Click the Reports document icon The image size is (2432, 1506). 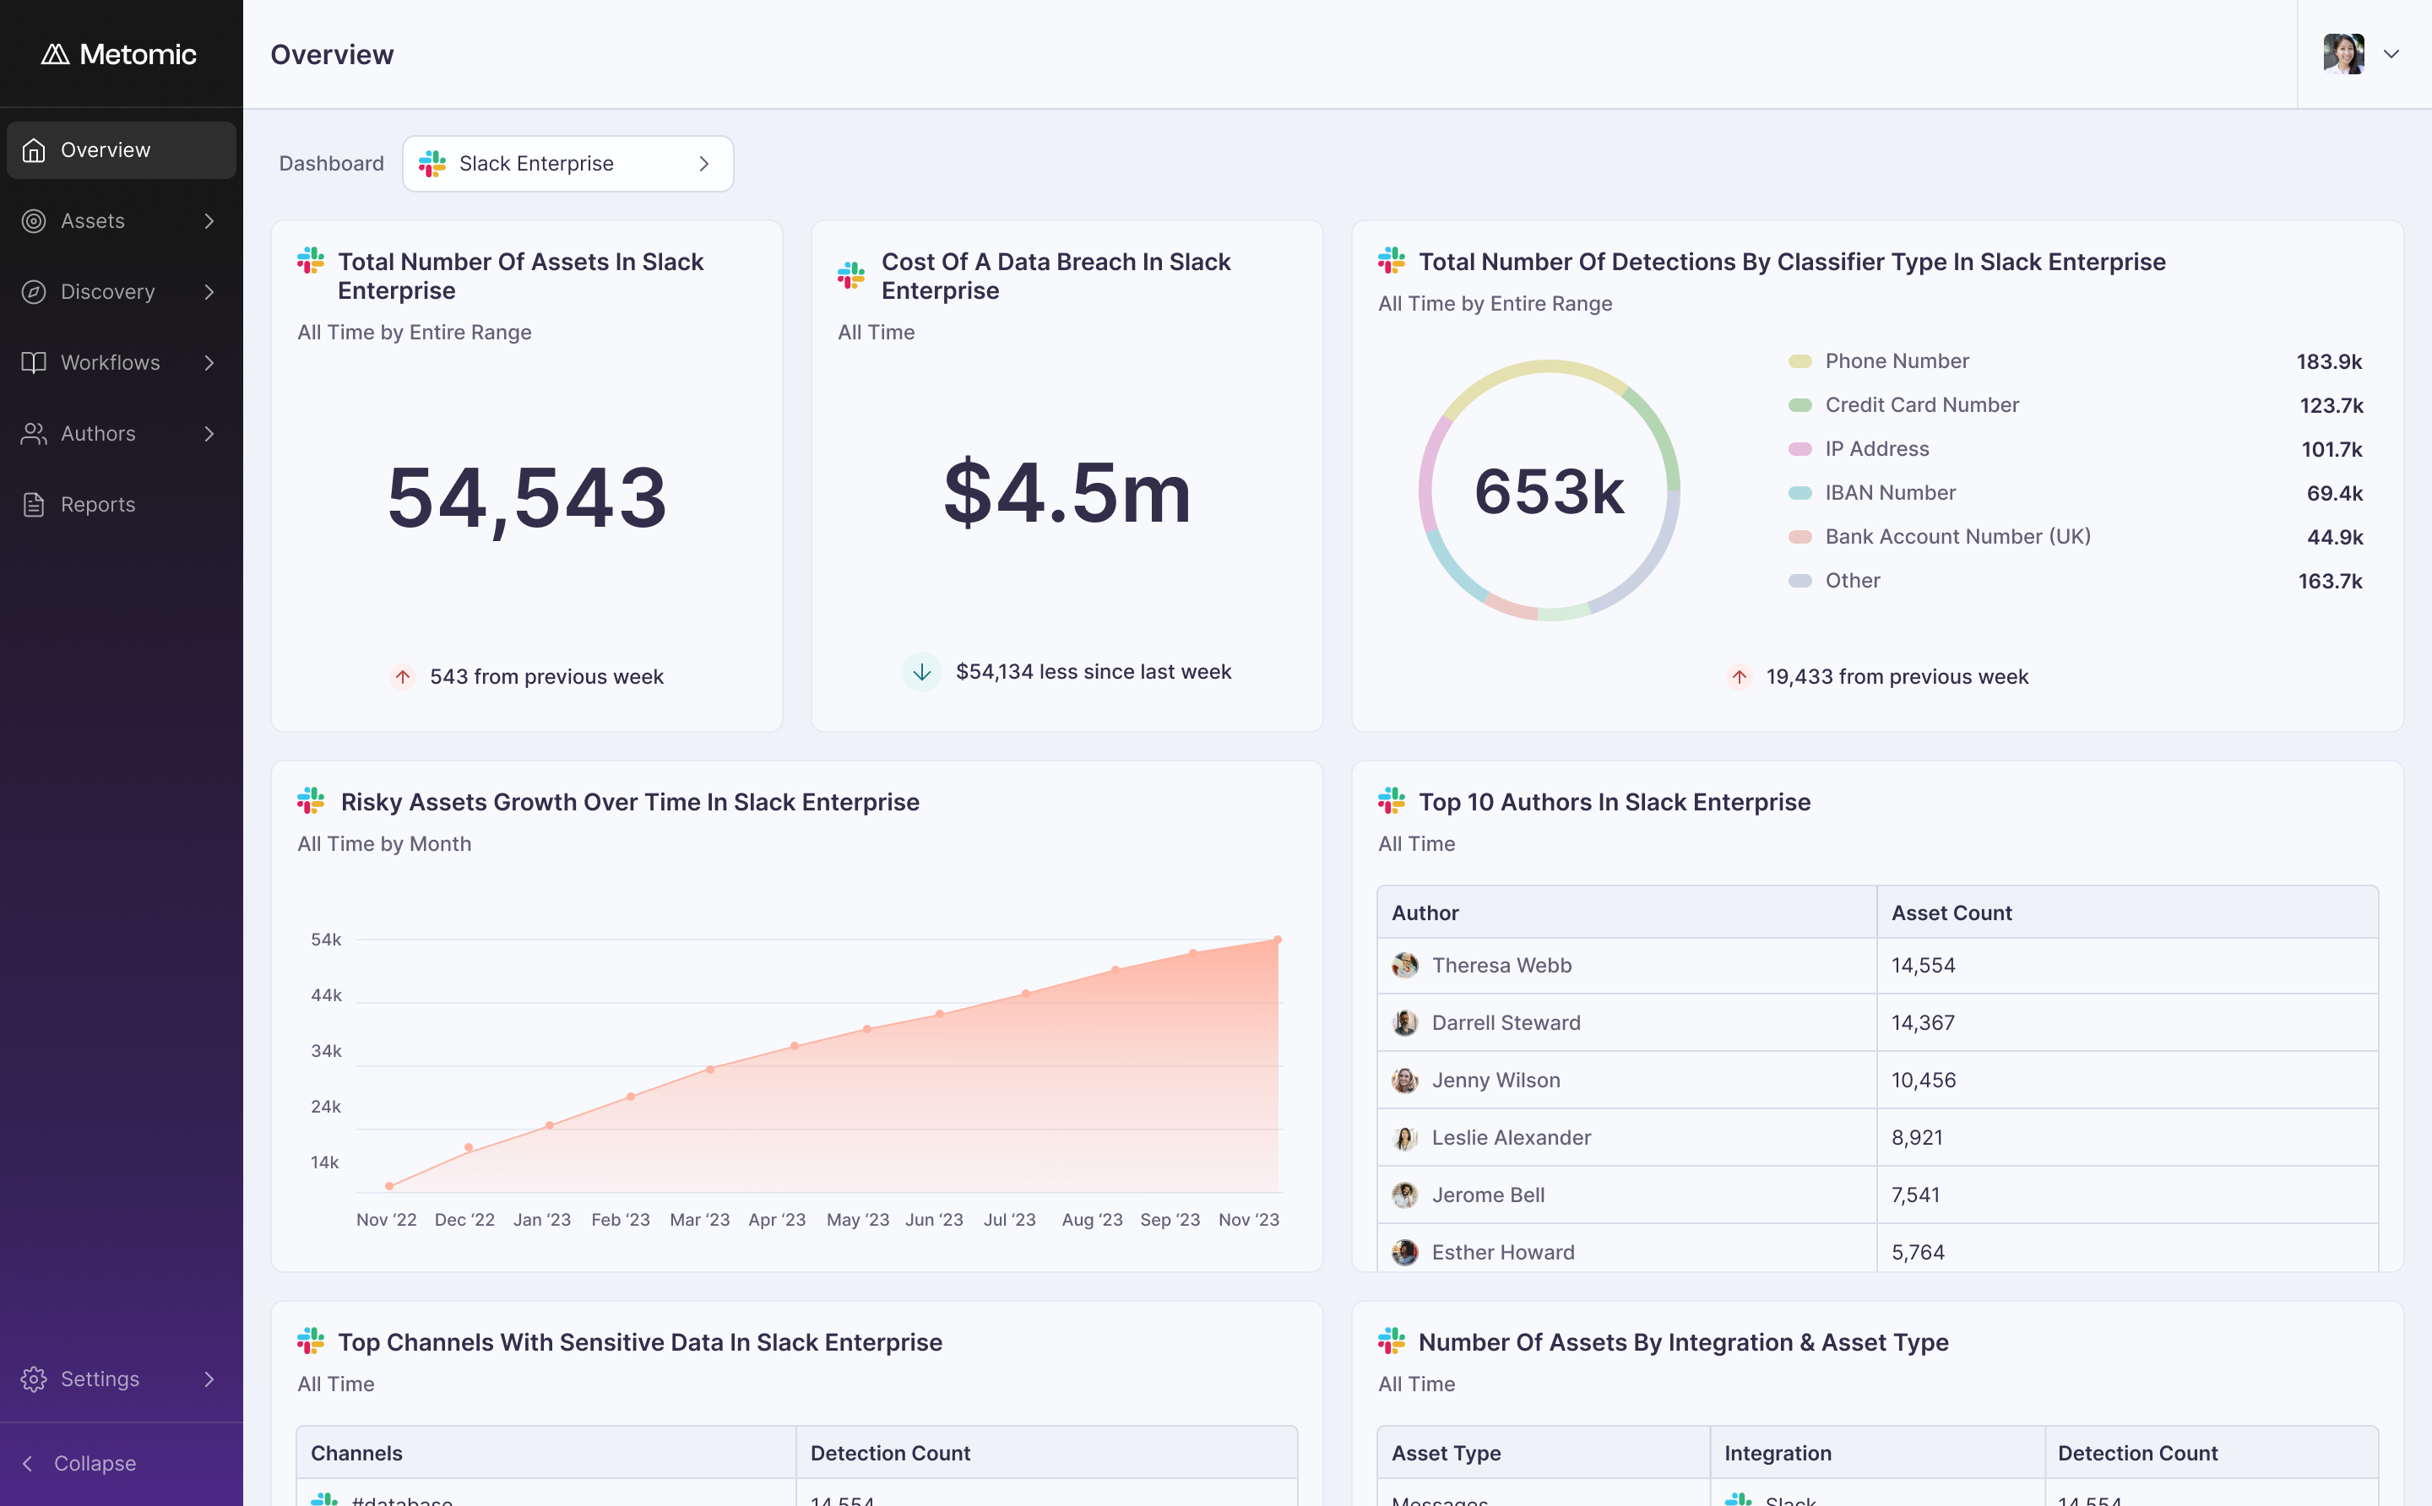(x=34, y=505)
